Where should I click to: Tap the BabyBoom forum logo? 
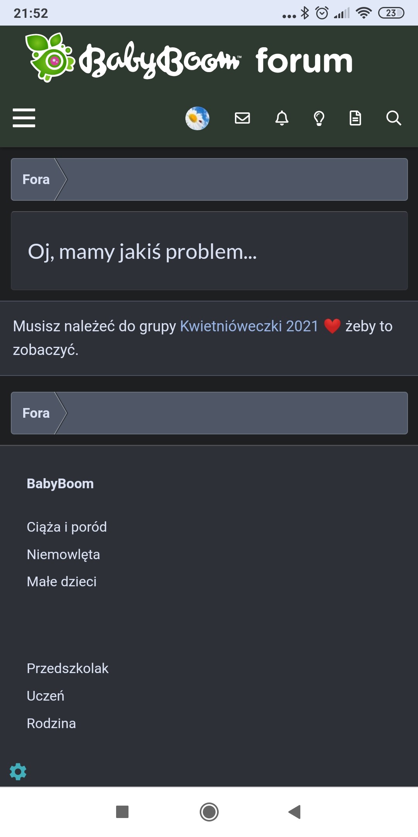[189, 58]
